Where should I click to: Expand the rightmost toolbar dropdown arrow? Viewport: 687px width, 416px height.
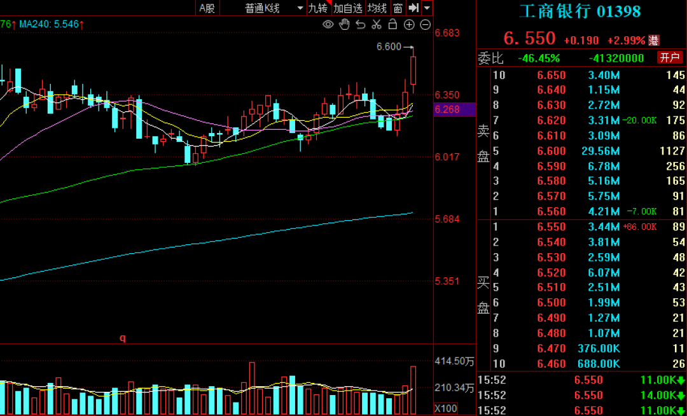coord(427,8)
